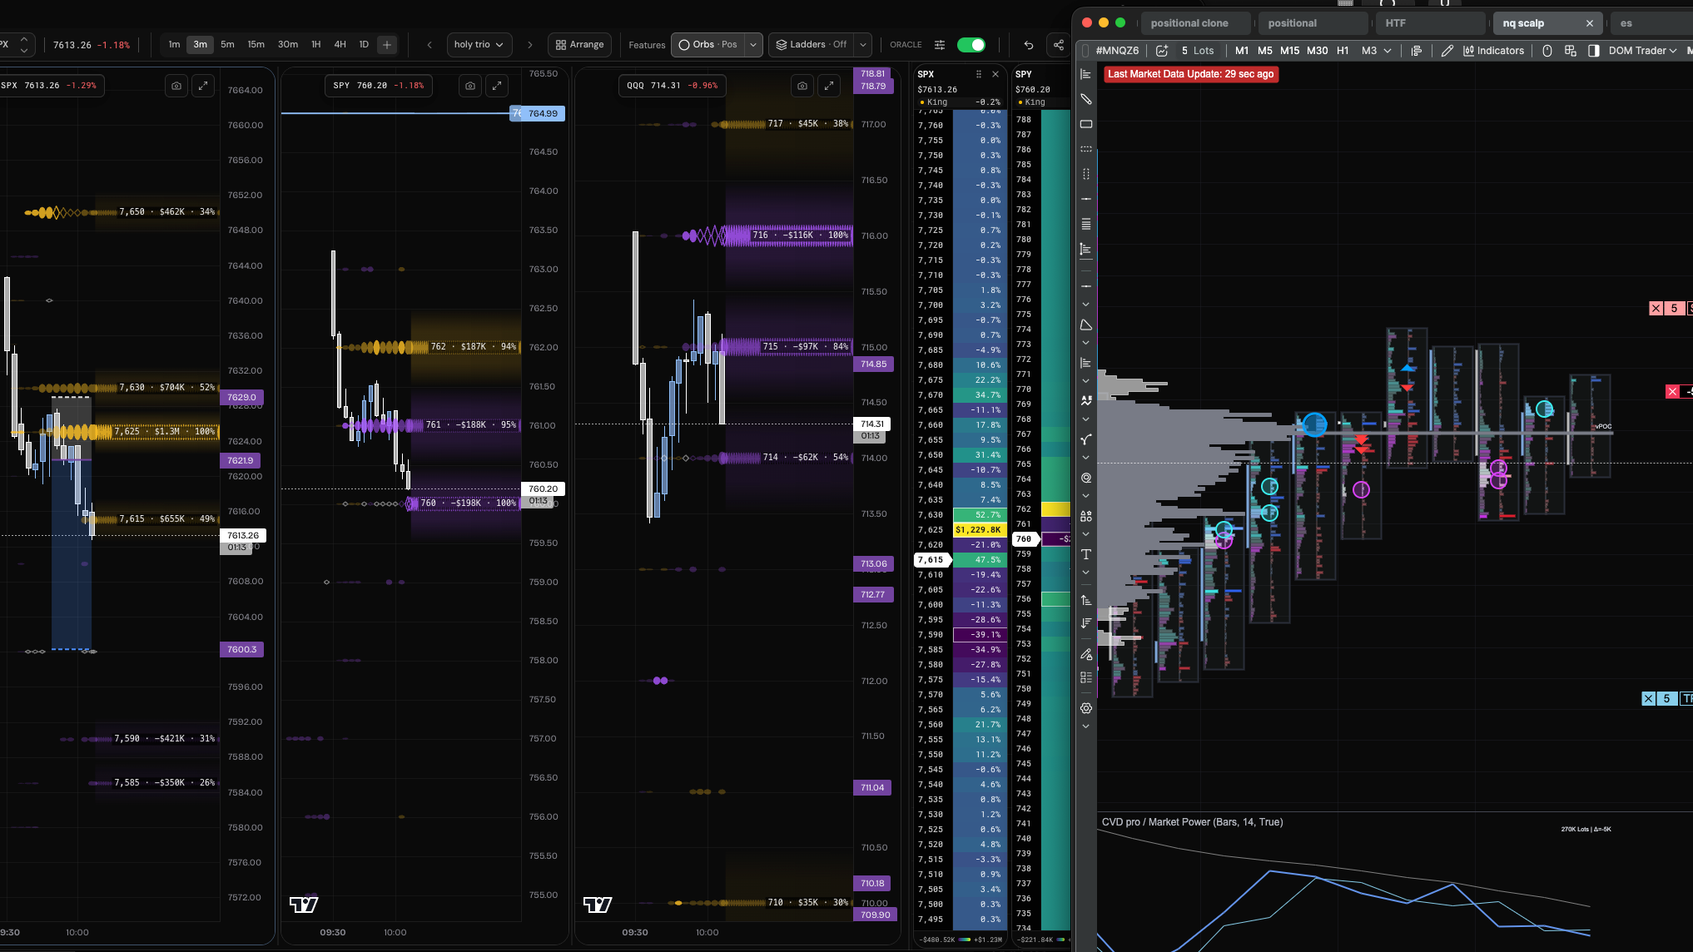Open the holy trio layout dropdown
Image resolution: width=1693 pixels, height=952 pixels.
(479, 45)
